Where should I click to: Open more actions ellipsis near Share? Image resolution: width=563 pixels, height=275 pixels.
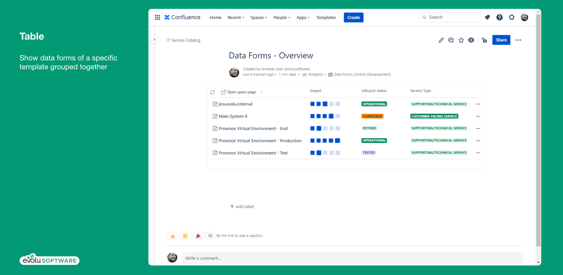coord(518,40)
